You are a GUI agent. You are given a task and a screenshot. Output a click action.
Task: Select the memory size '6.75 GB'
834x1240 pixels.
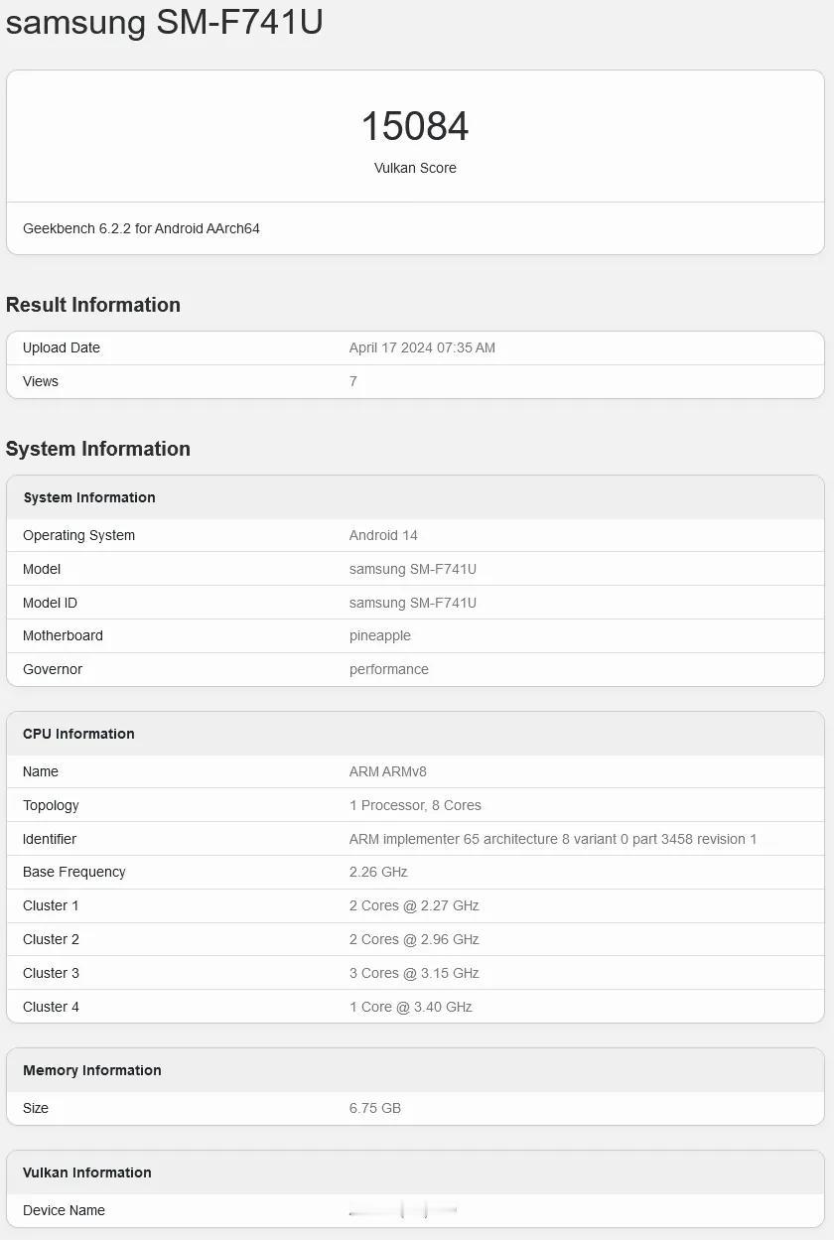tap(375, 1108)
